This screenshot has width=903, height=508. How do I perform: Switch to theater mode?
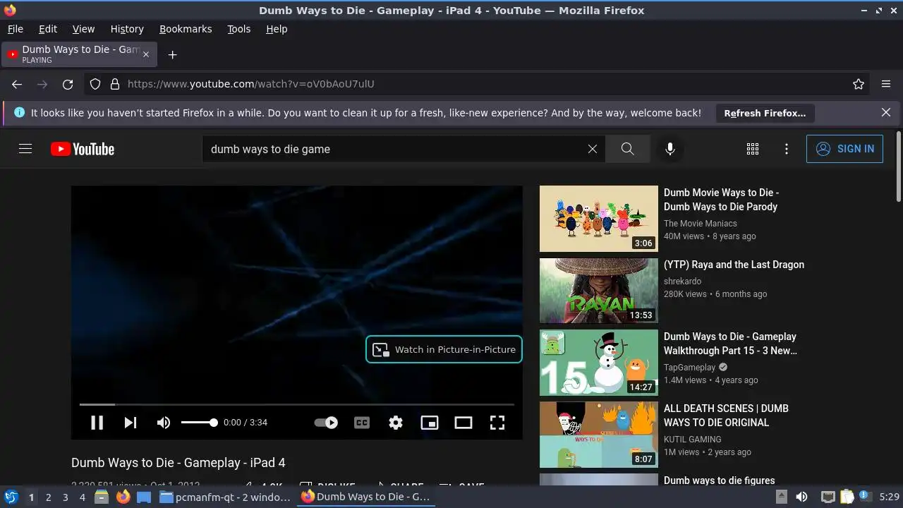pos(463,423)
